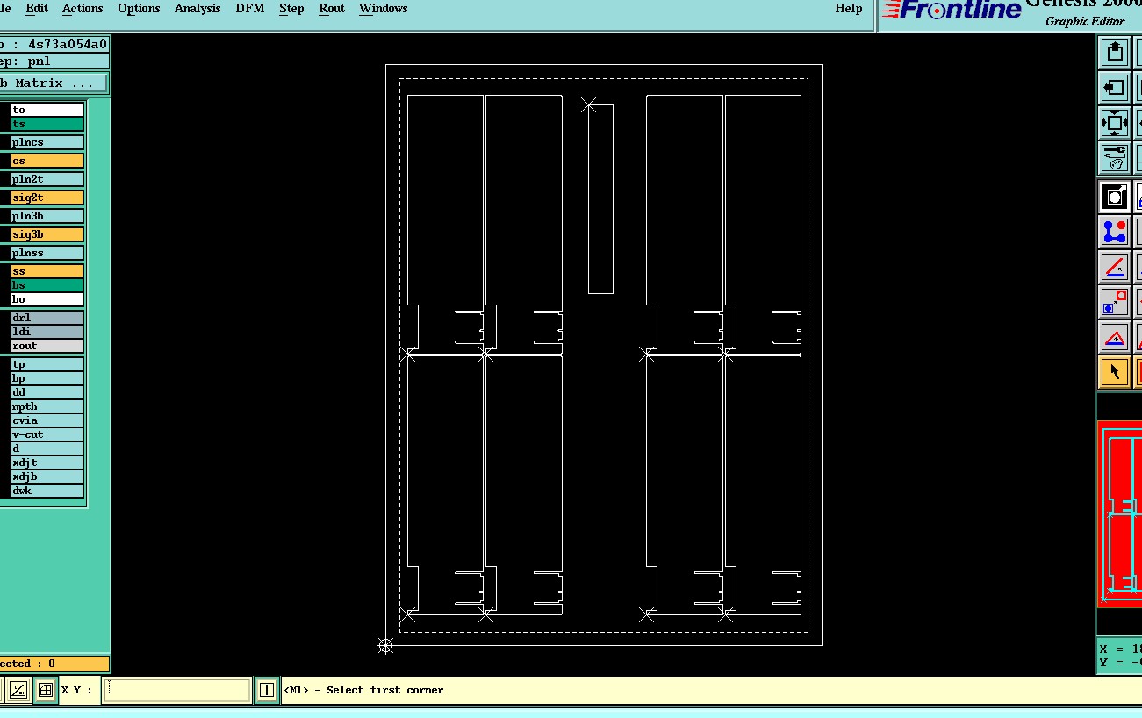Click the upload/export box icon in right toolbar
Image resolution: width=1142 pixels, height=718 pixels.
click(x=1115, y=53)
